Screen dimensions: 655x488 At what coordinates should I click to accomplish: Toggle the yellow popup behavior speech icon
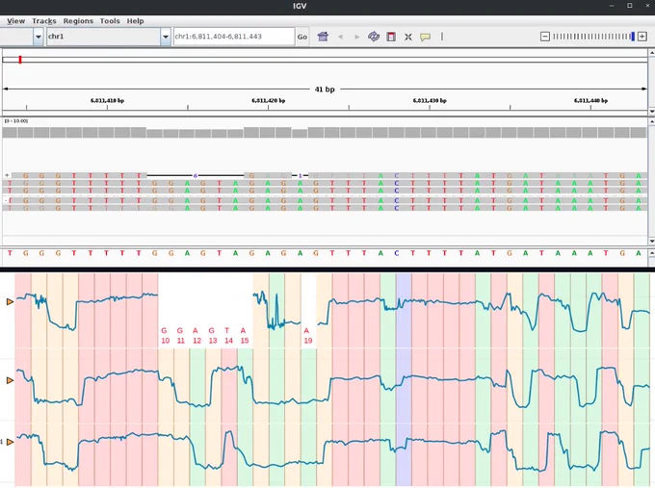pos(425,38)
